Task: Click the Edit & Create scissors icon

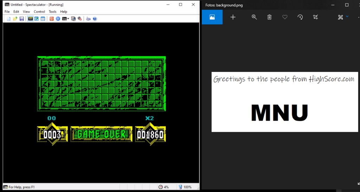Action: pos(340,17)
